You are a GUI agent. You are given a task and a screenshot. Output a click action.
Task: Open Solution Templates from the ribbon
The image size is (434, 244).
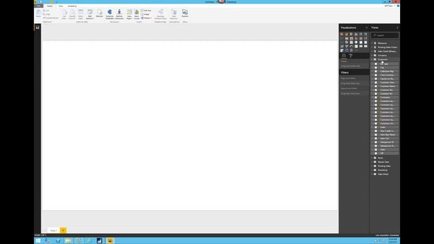click(x=110, y=14)
